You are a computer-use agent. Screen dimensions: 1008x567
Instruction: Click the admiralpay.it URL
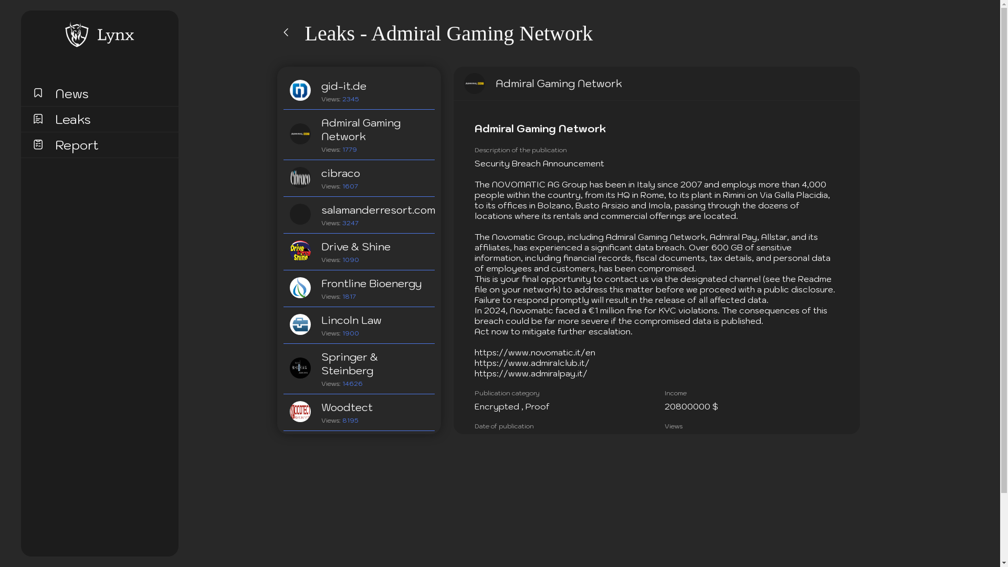pos(530,374)
